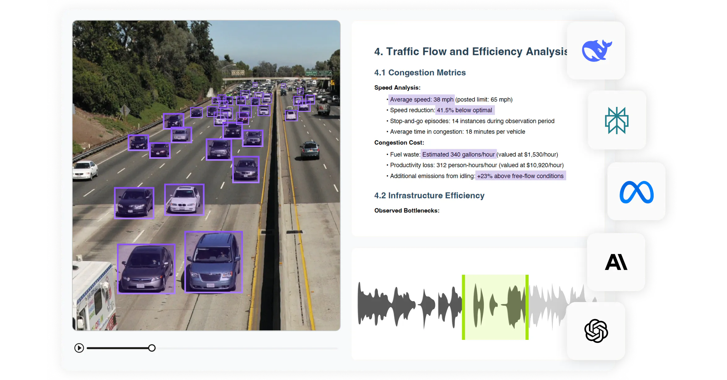Click the '4.1 Congestion Metrics' heading
The width and height of the screenshot is (727, 380).
point(420,73)
